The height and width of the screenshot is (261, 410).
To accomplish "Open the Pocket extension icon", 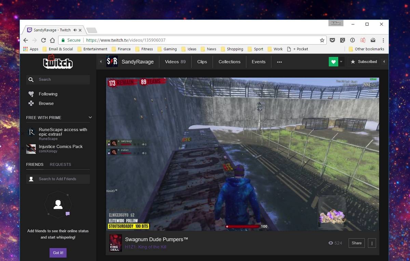I will 332,40.
